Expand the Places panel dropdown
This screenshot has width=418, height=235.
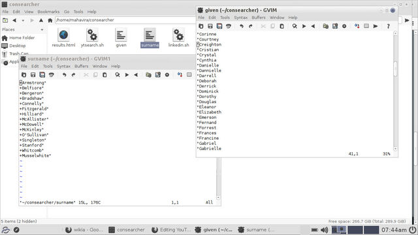click(x=42, y=29)
